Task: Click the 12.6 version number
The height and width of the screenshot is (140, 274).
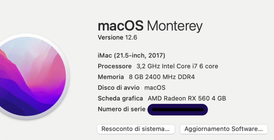Action: pos(131,38)
